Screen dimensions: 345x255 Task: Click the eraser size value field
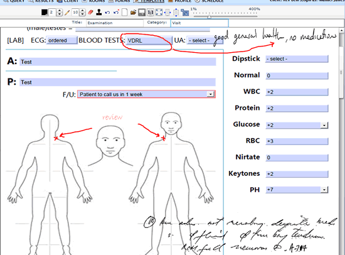(75, 13)
